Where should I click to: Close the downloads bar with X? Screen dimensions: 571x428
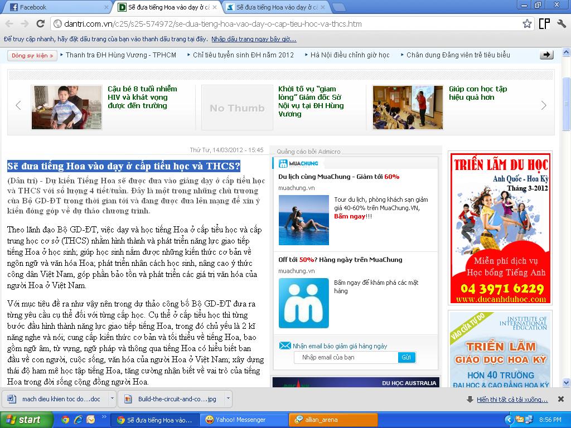[561, 399]
